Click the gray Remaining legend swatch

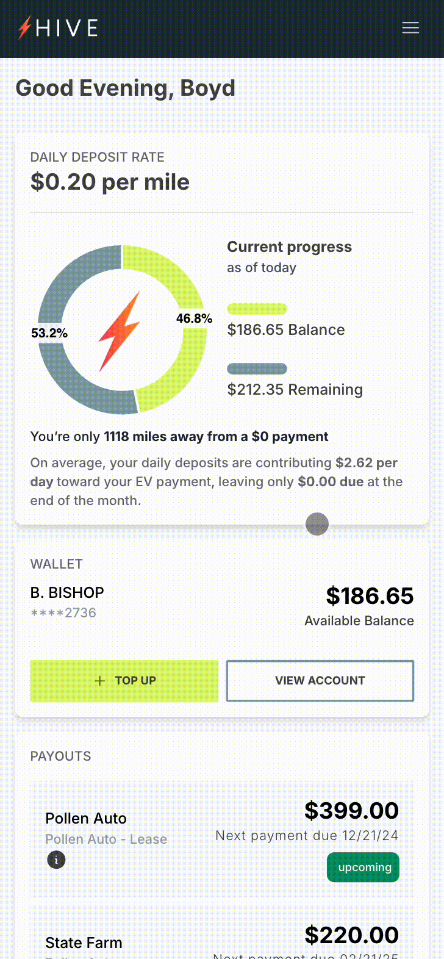257,368
